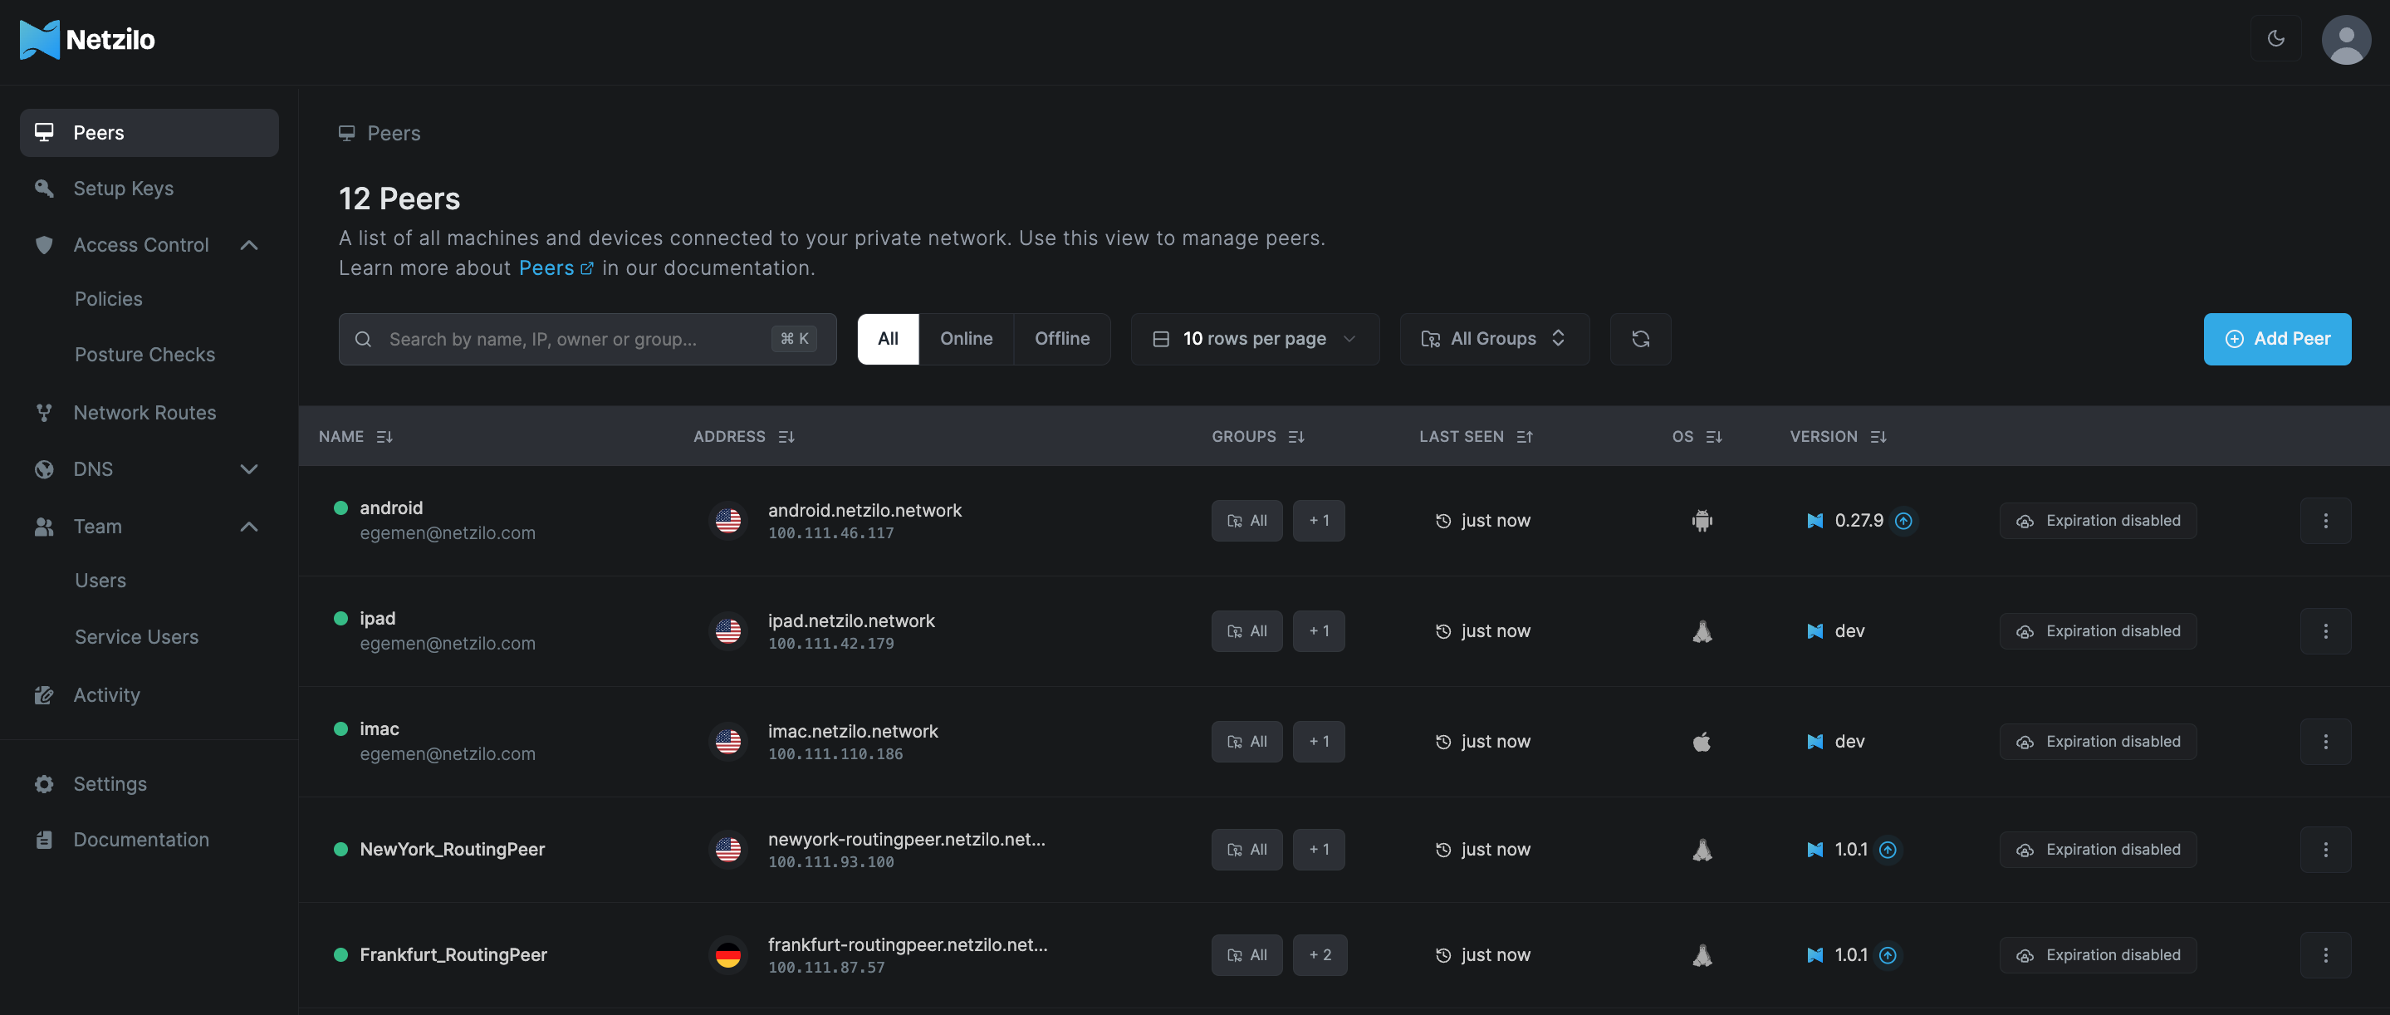Sort peers by Last Seen column
The height and width of the screenshot is (1015, 2390).
pyautogui.click(x=1475, y=436)
